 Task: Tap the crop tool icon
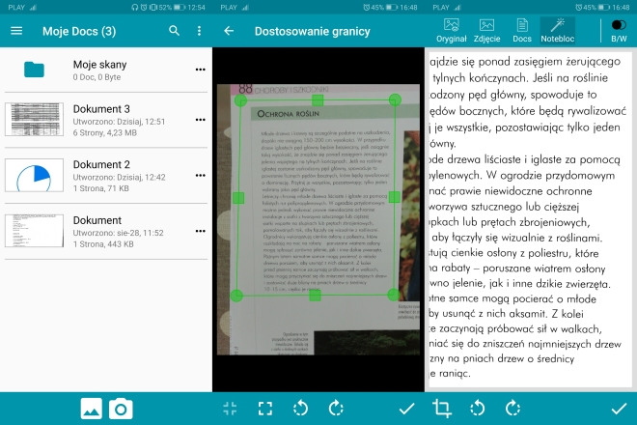[442, 409]
